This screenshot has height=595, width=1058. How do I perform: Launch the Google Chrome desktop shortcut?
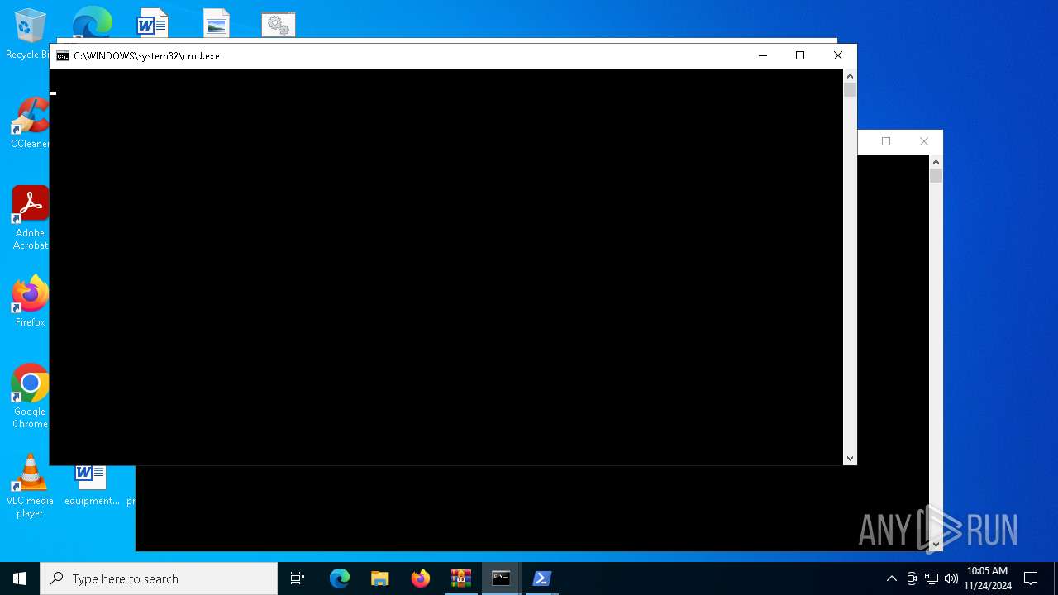point(30,395)
